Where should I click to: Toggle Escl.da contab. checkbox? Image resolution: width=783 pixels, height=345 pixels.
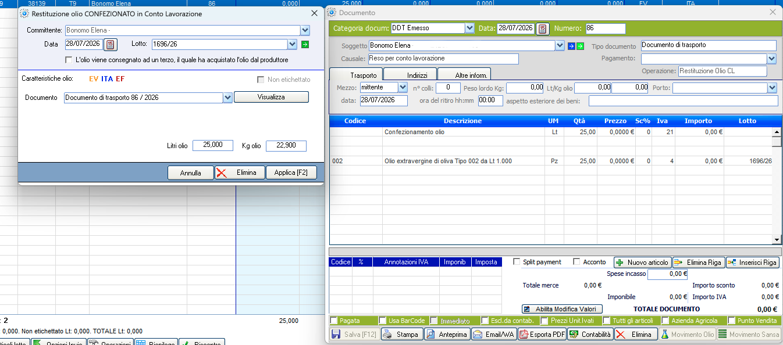(x=485, y=321)
